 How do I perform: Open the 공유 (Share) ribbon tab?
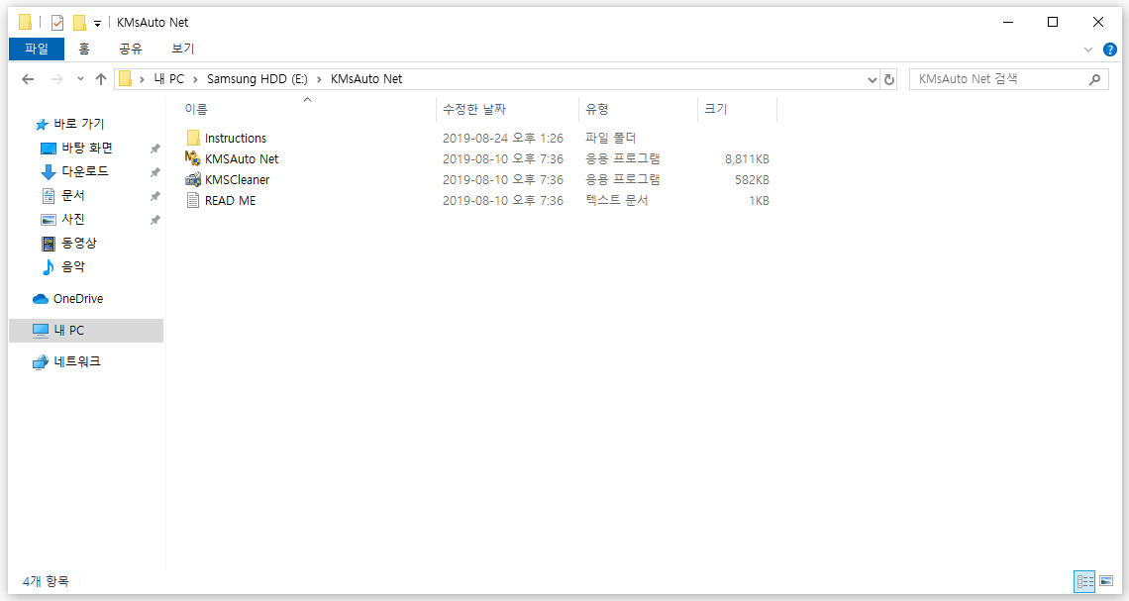pos(131,49)
